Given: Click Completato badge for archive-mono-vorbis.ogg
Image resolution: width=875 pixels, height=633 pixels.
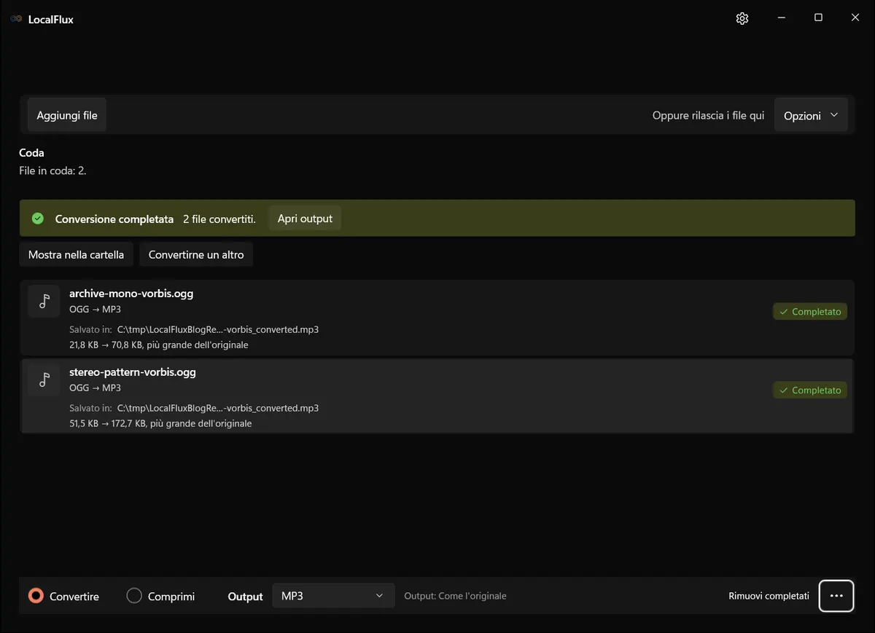Looking at the screenshot, I should (x=810, y=312).
